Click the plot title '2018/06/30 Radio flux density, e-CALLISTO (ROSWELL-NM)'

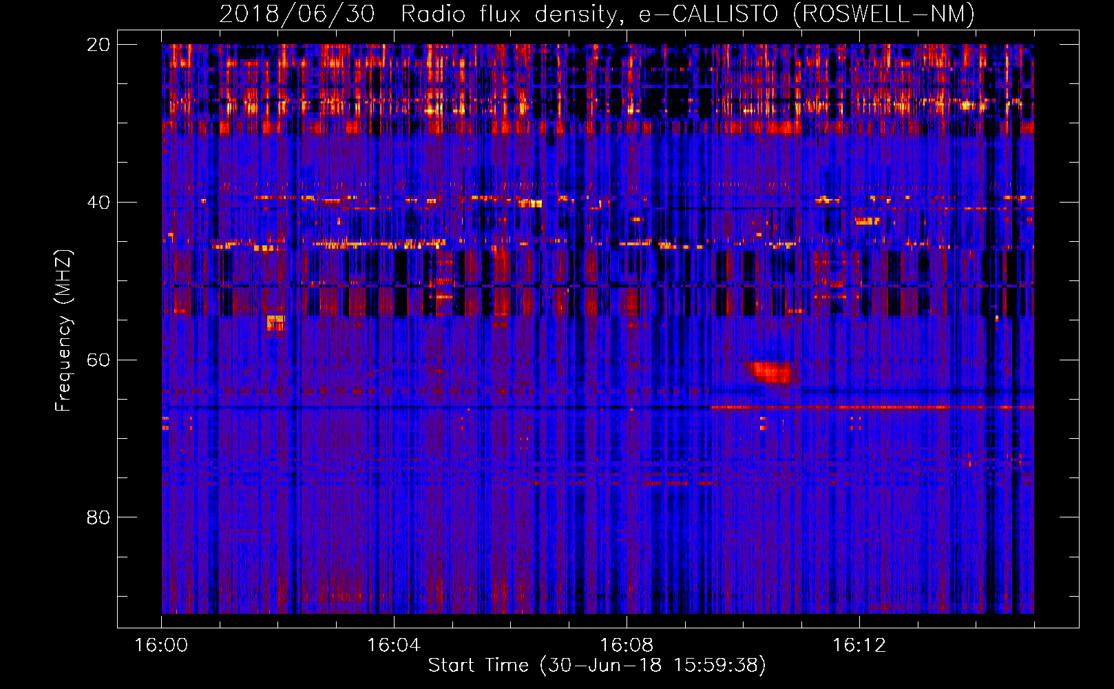(x=597, y=14)
